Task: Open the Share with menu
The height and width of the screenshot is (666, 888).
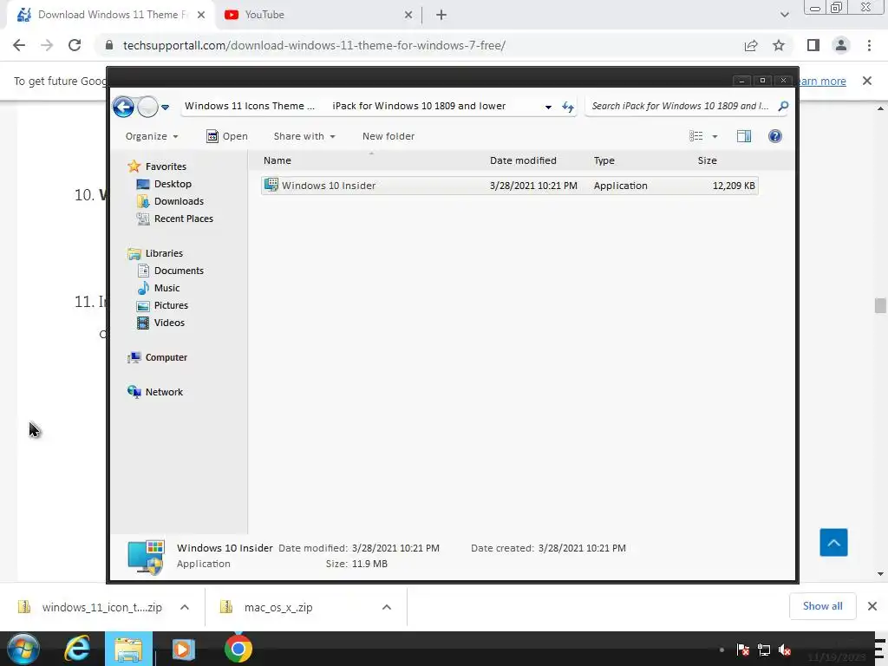Action: [x=304, y=136]
